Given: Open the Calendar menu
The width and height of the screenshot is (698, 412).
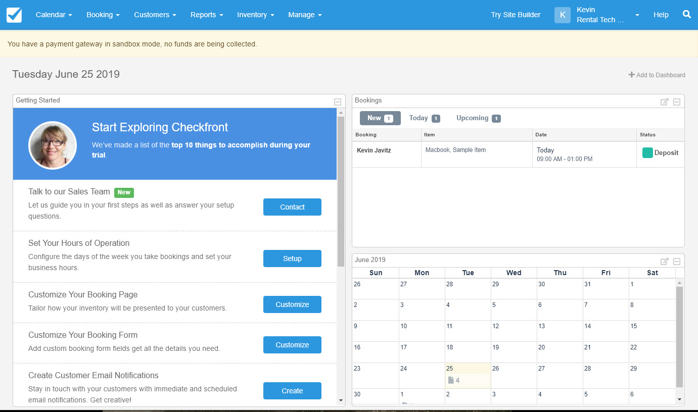Looking at the screenshot, I should 53,15.
